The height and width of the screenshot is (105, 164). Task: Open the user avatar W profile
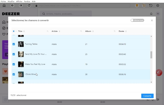(x=158, y=14)
